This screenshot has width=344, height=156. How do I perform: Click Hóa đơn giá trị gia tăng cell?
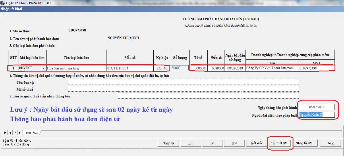76,68
